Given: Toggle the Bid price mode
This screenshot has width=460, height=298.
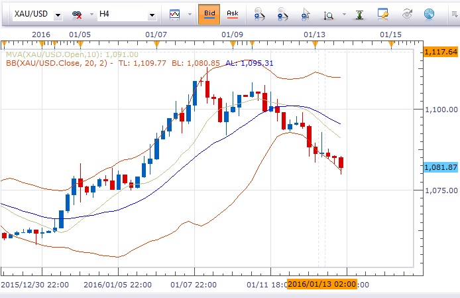Looking at the screenshot, I should (x=209, y=14).
